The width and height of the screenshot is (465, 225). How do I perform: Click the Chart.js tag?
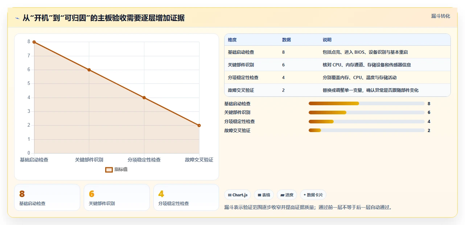238,195
